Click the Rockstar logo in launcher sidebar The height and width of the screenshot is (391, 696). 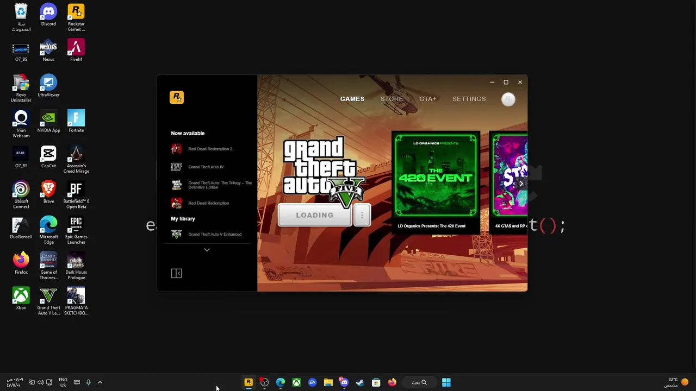point(177,97)
